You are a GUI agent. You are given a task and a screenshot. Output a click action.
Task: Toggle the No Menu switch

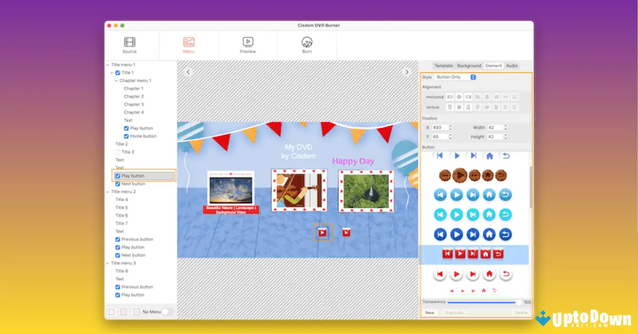(167, 312)
